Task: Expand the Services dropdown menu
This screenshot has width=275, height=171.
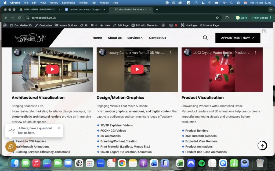Action: [135, 38]
